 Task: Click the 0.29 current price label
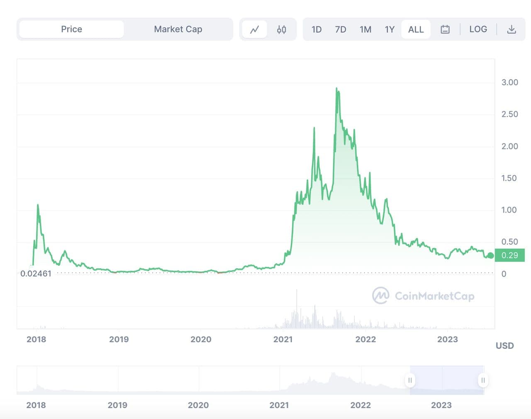click(x=509, y=255)
